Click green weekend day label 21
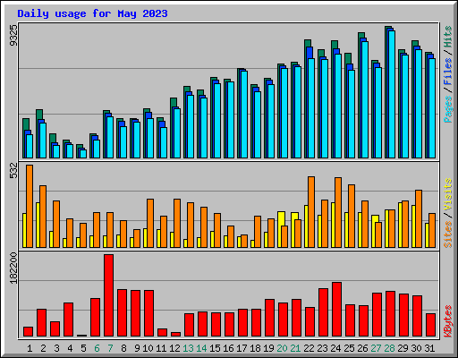 pyautogui.click(x=295, y=348)
